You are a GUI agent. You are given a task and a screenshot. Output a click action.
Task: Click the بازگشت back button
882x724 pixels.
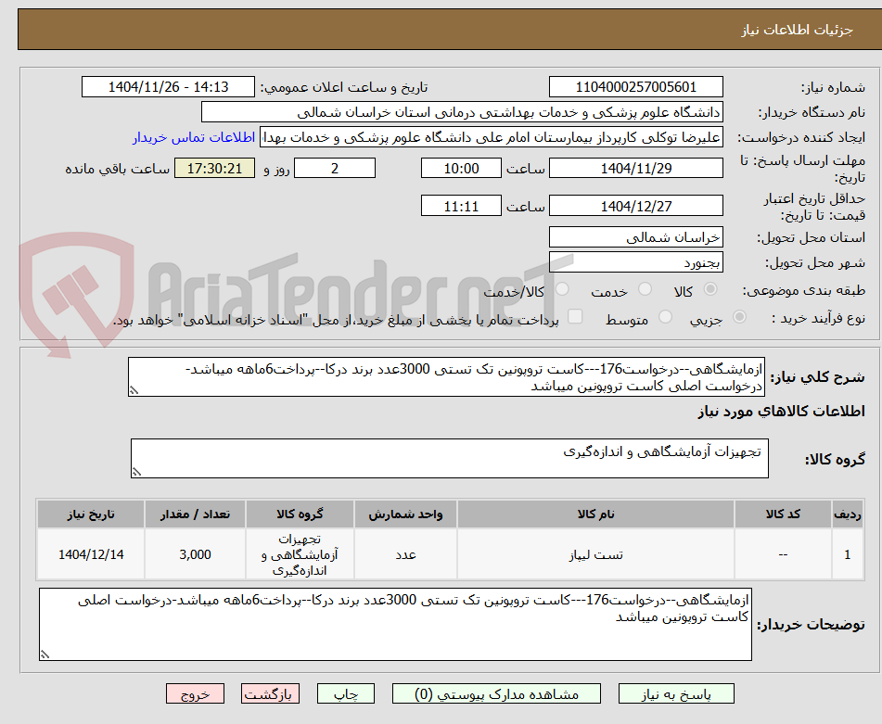click(x=270, y=694)
